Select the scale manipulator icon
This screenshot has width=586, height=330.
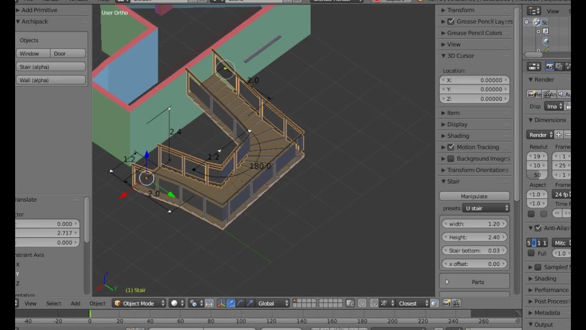250,303
